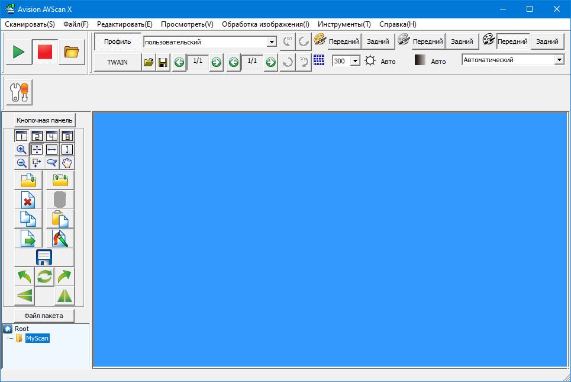Select the magnifying lens tool
Screen dimensions: 571x382
point(51,163)
